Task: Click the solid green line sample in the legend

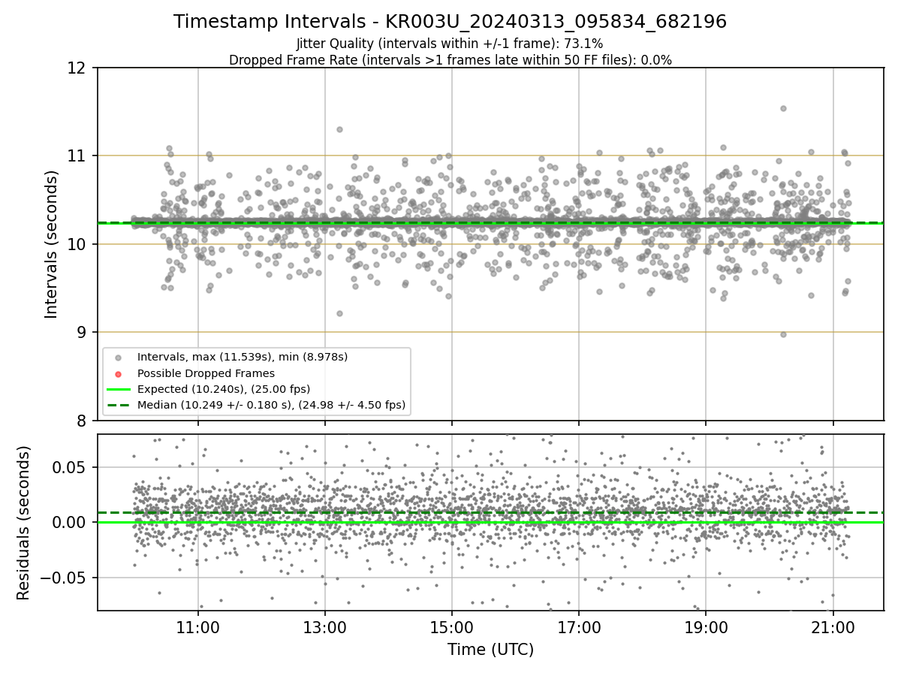Action: click(119, 389)
